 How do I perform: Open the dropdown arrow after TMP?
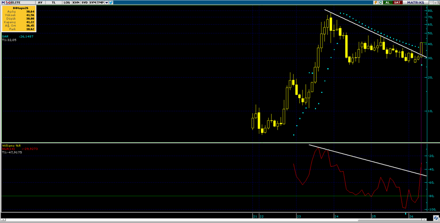[x=106, y=3]
